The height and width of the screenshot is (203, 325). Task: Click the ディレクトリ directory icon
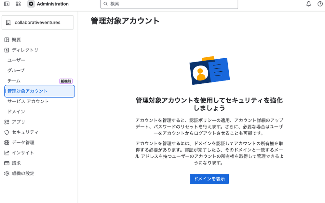pos(7,50)
